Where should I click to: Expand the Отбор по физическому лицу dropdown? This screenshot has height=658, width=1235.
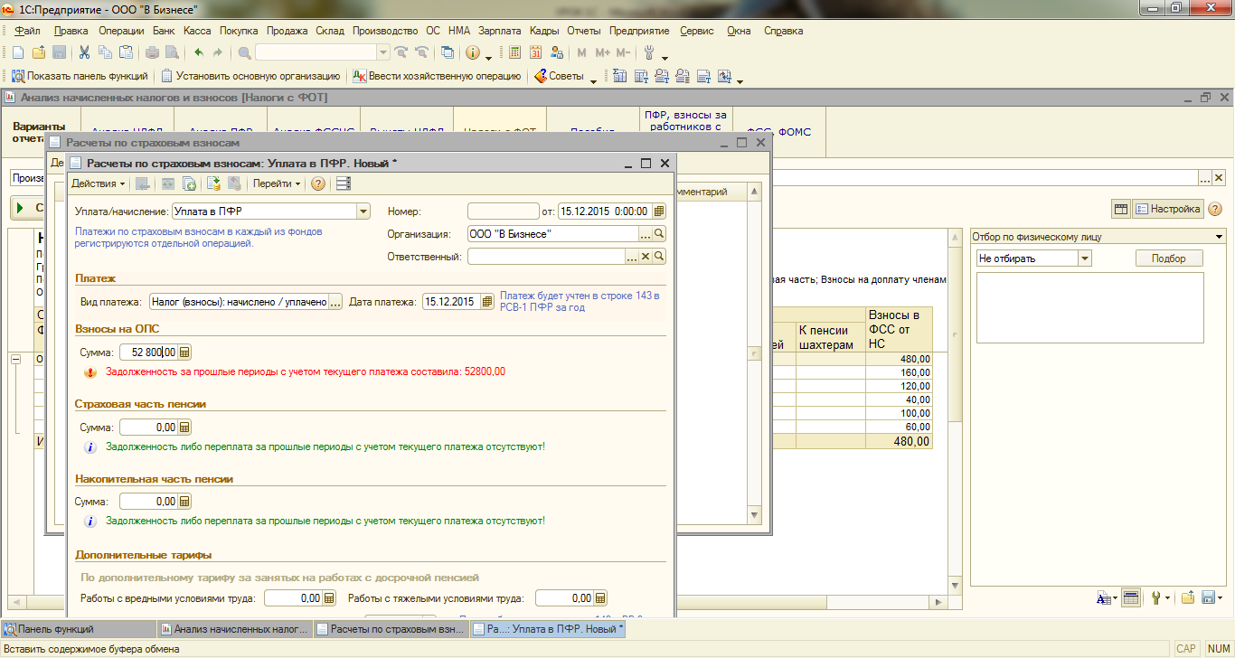click(1219, 237)
